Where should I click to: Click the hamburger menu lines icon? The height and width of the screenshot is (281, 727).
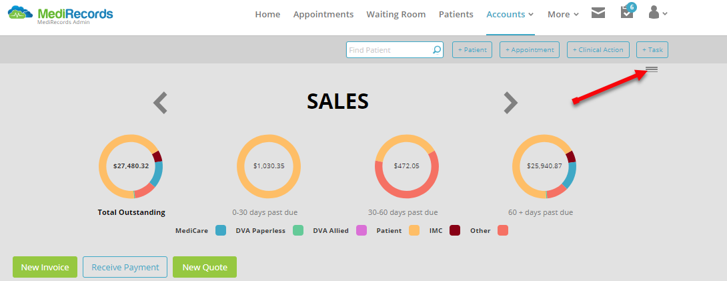(652, 69)
